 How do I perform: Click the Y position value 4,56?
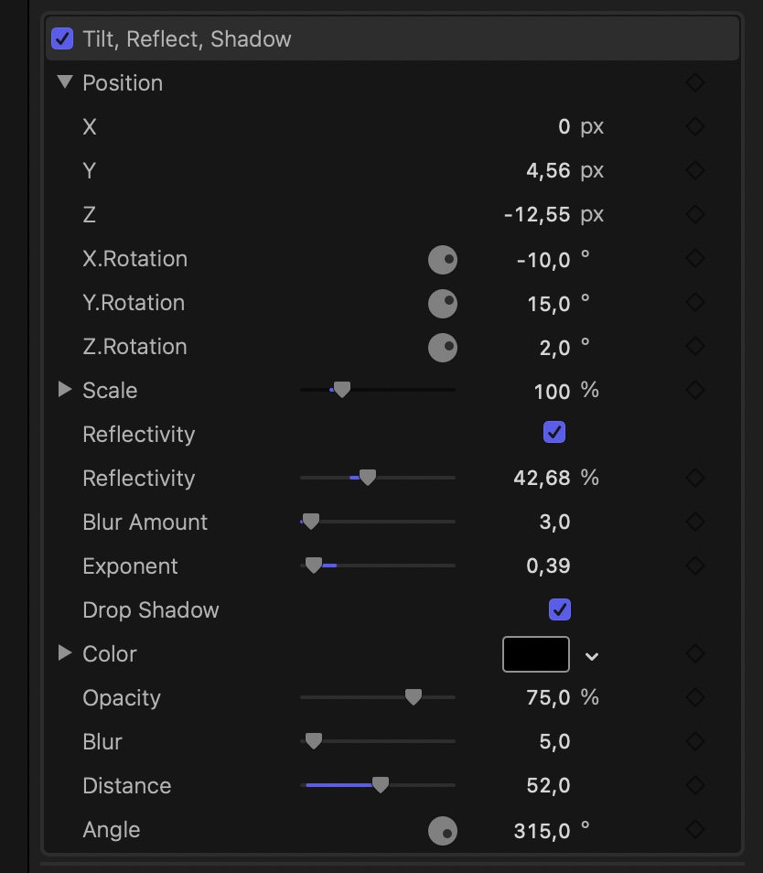[548, 171]
